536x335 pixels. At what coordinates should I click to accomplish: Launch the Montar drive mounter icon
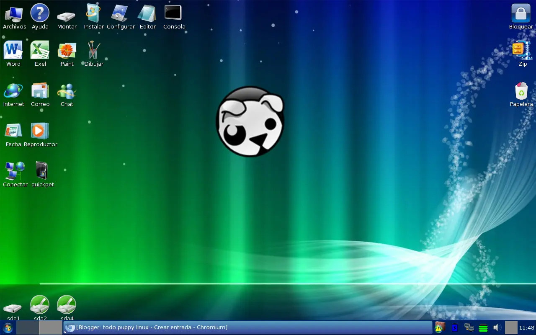point(67,16)
